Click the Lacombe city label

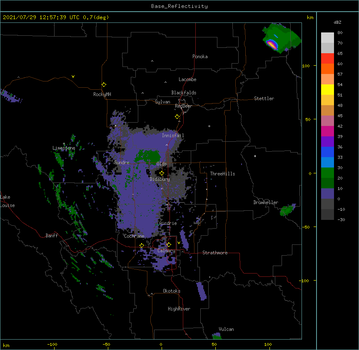(x=187, y=79)
